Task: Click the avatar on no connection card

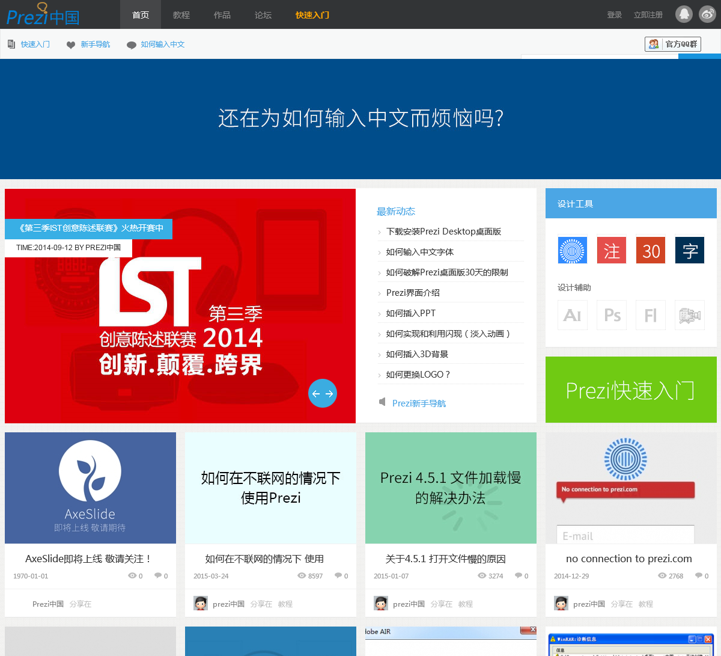Action: pos(561,603)
